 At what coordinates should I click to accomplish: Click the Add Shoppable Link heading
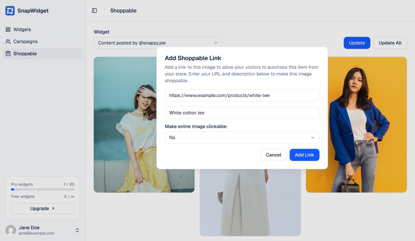pyautogui.click(x=193, y=58)
